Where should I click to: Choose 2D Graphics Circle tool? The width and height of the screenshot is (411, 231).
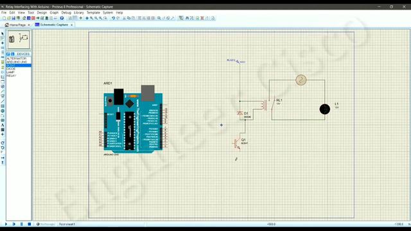point(3,110)
